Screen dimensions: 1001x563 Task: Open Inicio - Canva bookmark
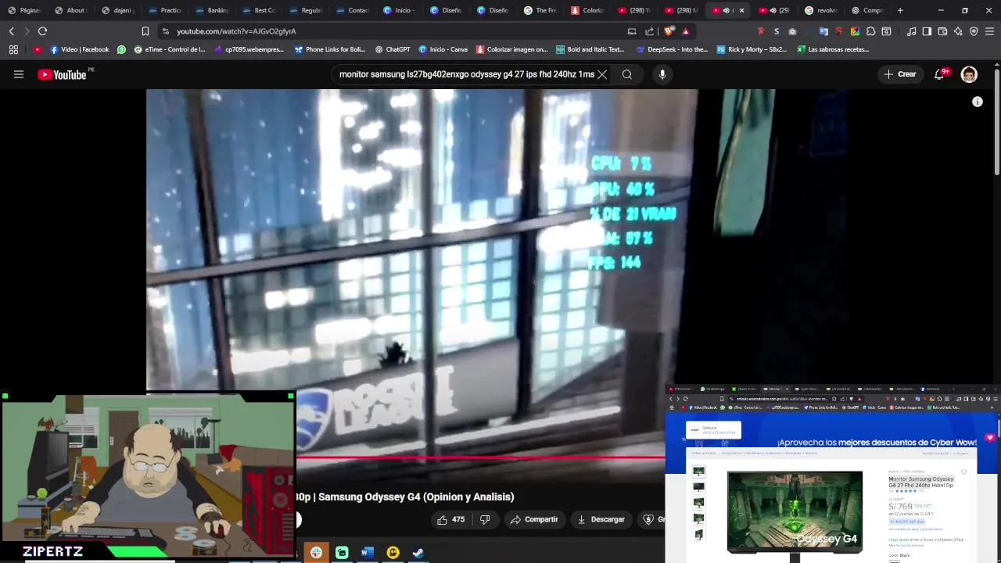click(x=443, y=49)
